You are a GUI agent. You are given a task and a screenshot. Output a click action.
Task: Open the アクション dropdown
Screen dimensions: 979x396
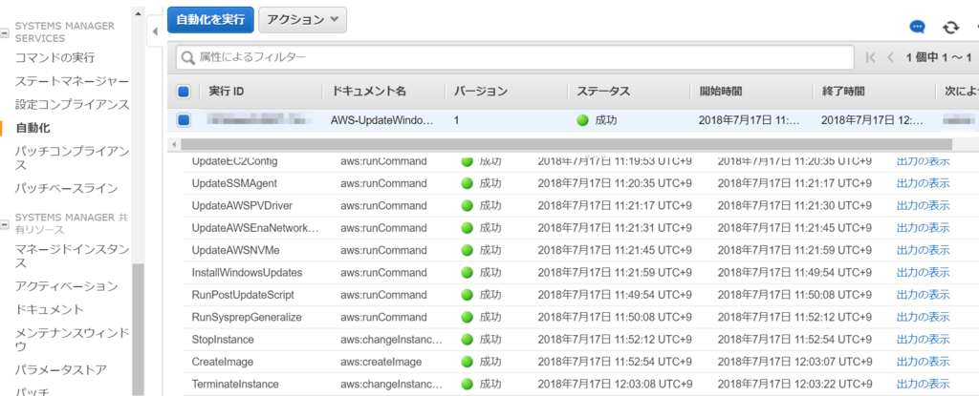click(x=302, y=20)
